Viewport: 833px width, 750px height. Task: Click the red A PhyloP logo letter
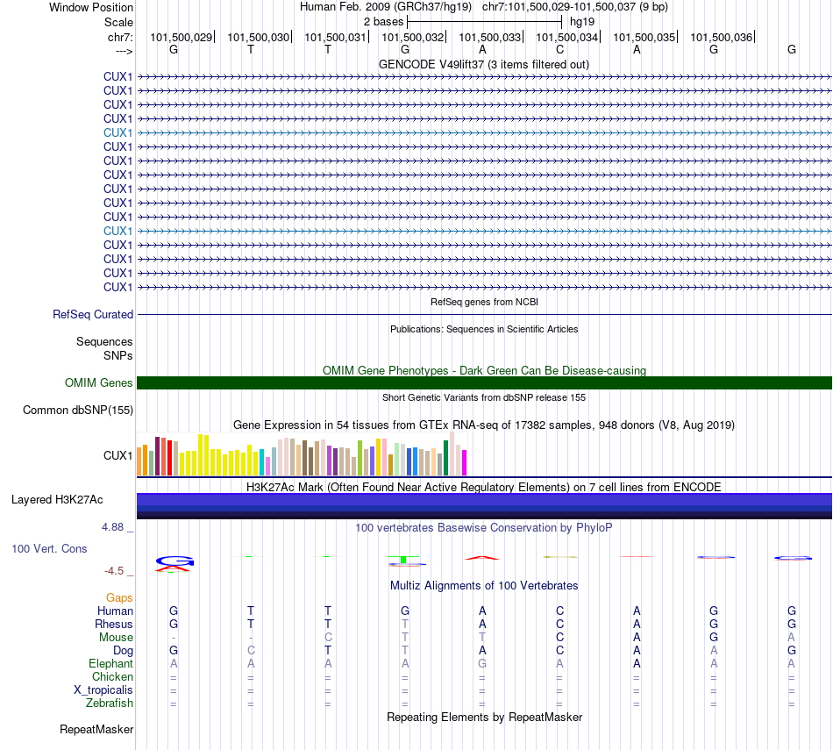[x=482, y=558]
